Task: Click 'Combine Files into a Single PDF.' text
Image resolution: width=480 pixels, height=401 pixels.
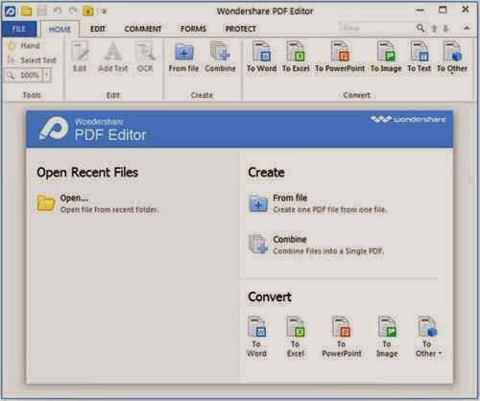Action: tap(328, 251)
